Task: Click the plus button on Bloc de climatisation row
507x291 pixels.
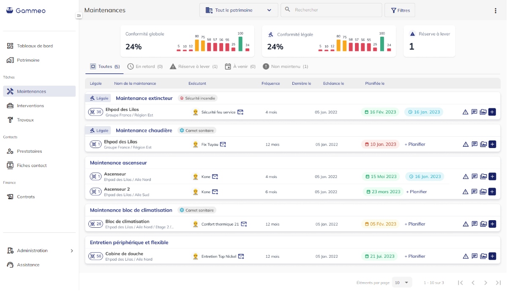Action: click(x=492, y=224)
